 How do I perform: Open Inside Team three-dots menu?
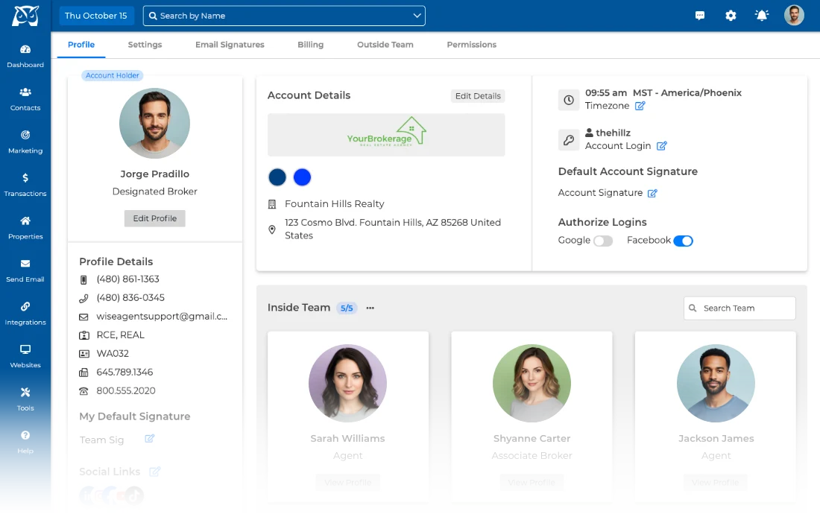[370, 308]
